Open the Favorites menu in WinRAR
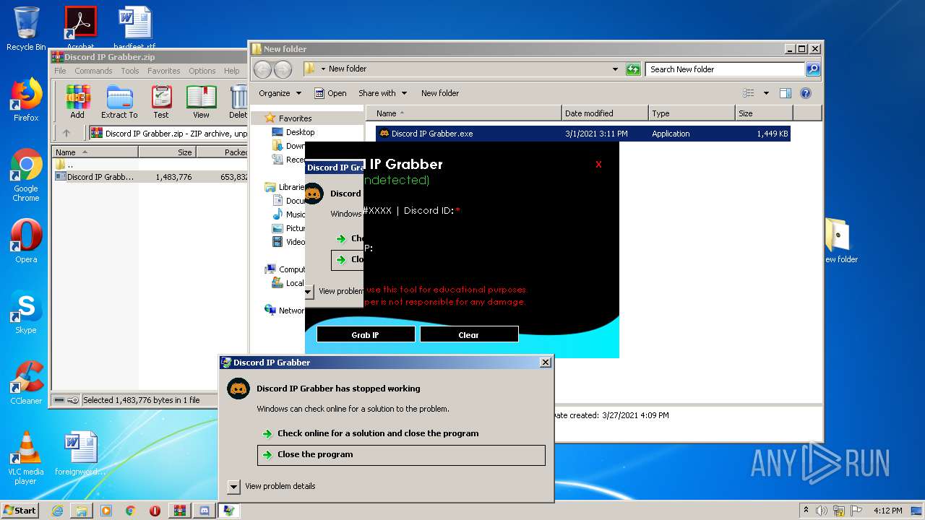This screenshot has width=925, height=520. click(x=164, y=71)
